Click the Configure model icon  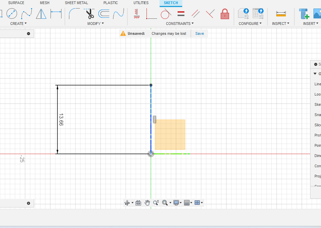tap(243, 14)
